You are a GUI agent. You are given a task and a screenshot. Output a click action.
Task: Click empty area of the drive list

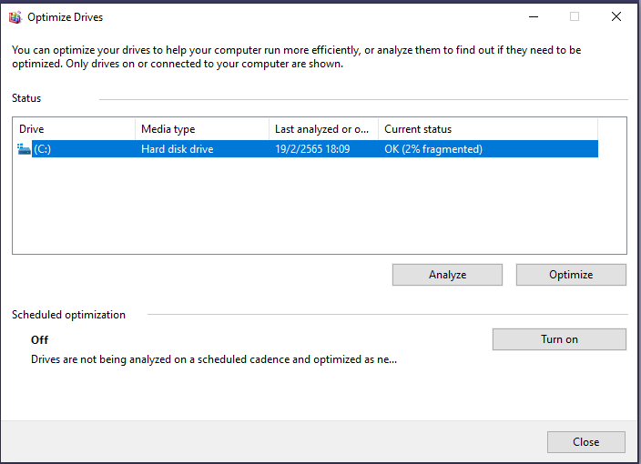(319, 206)
